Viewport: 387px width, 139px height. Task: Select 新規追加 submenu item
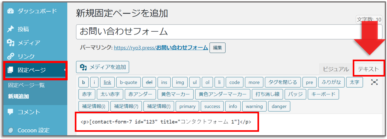(19, 96)
